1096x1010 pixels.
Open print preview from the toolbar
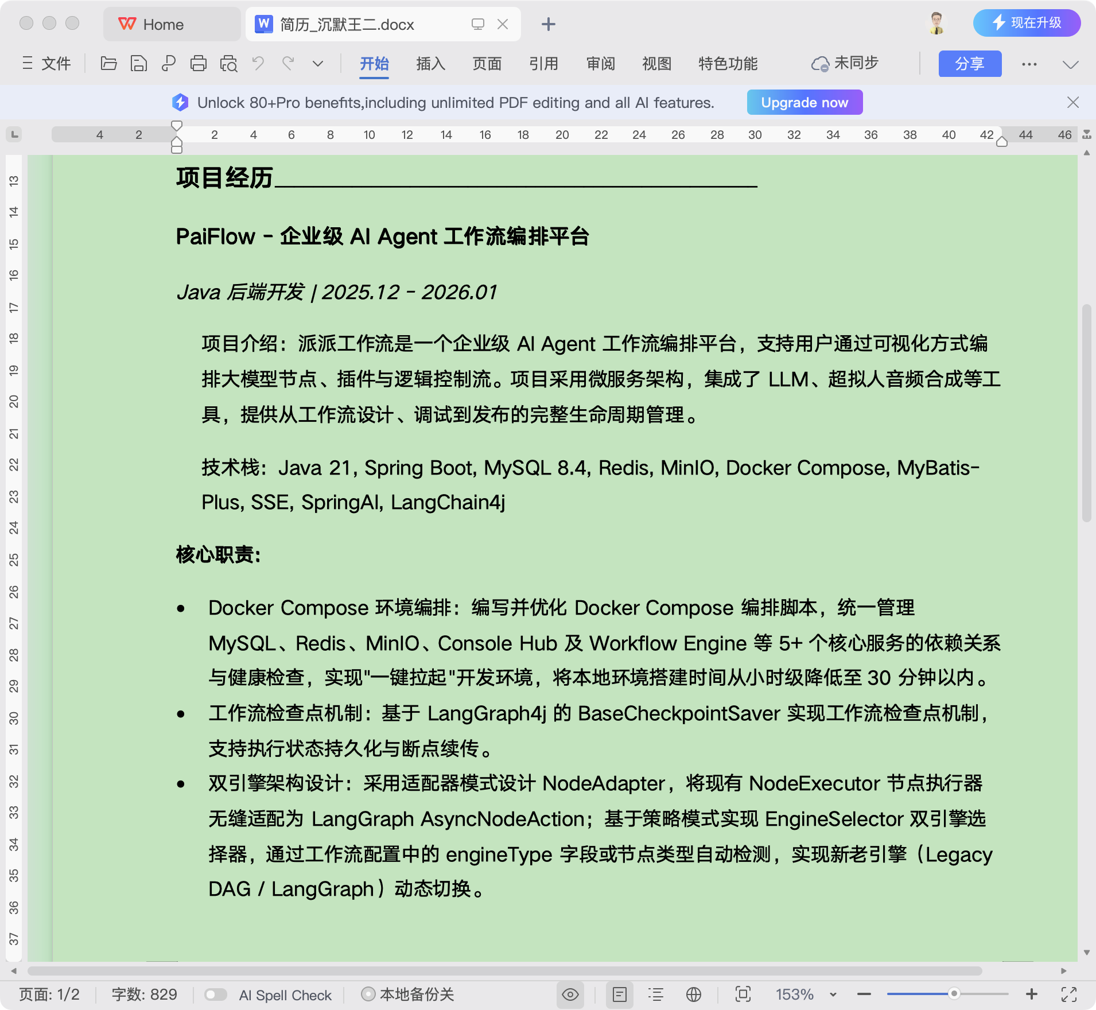coord(228,63)
